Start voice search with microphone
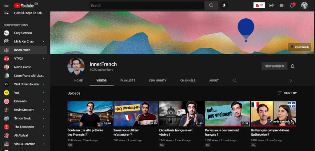This screenshot has height=151, width=315. [224, 6]
